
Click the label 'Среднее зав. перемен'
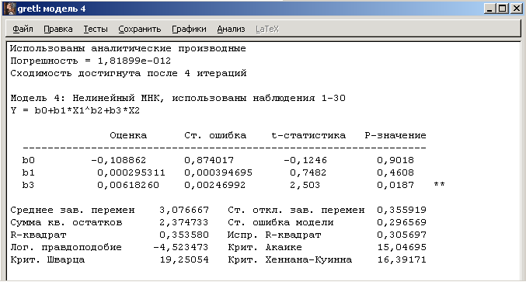[x=72, y=211]
